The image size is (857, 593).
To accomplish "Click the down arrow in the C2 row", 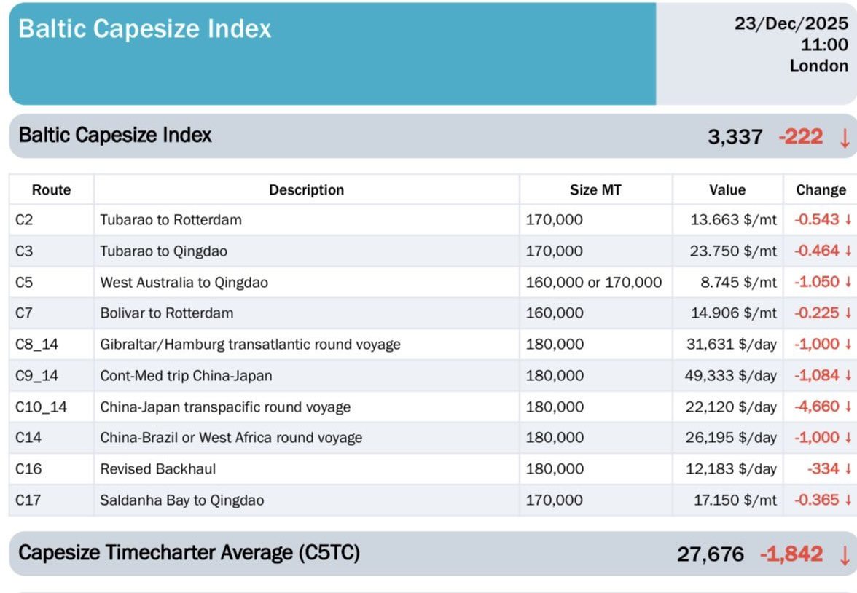I will (848, 220).
